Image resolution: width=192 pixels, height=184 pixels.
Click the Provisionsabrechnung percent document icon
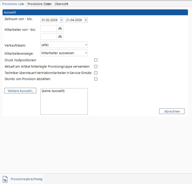click(5, 179)
